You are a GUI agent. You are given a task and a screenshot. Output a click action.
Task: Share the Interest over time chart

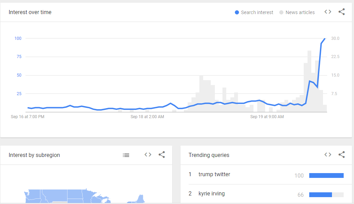point(342,12)
